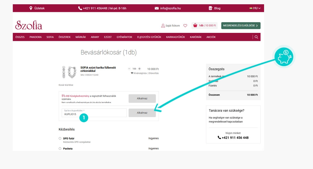The image size is (313, 169).
Task: Open the SOFIA menu
Action: click(x=50, y=37)
